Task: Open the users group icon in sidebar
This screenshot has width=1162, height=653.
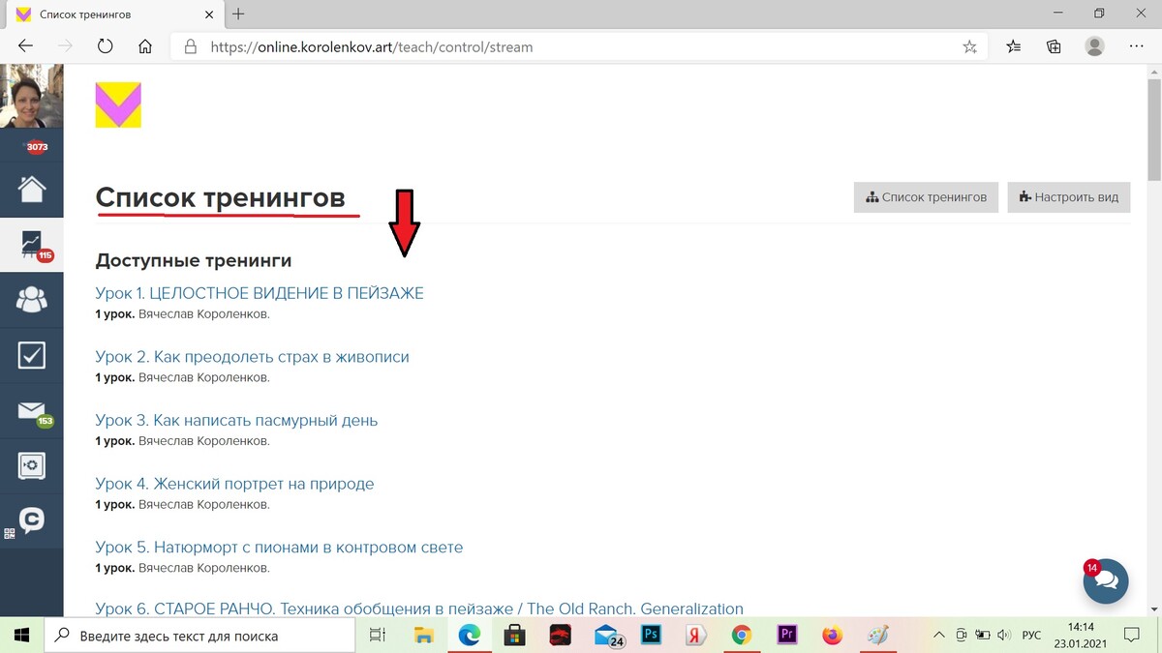Action: pos(31,300)
